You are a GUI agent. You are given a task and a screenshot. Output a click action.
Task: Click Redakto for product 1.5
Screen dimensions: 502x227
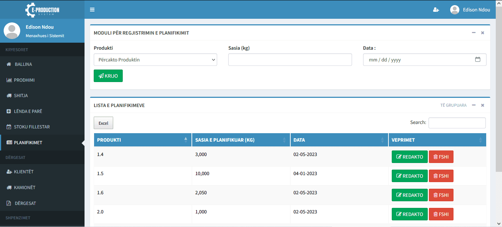409,176
